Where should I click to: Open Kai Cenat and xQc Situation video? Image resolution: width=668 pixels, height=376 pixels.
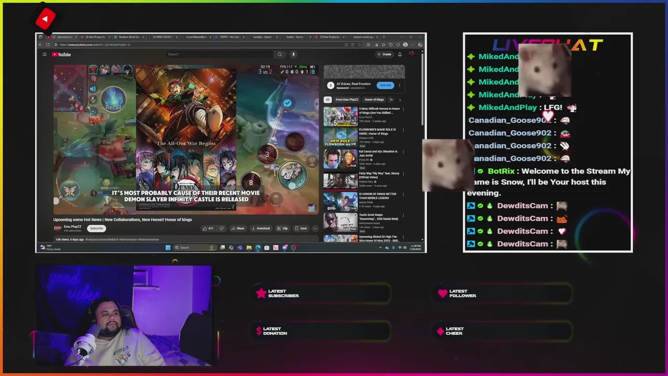340,159
